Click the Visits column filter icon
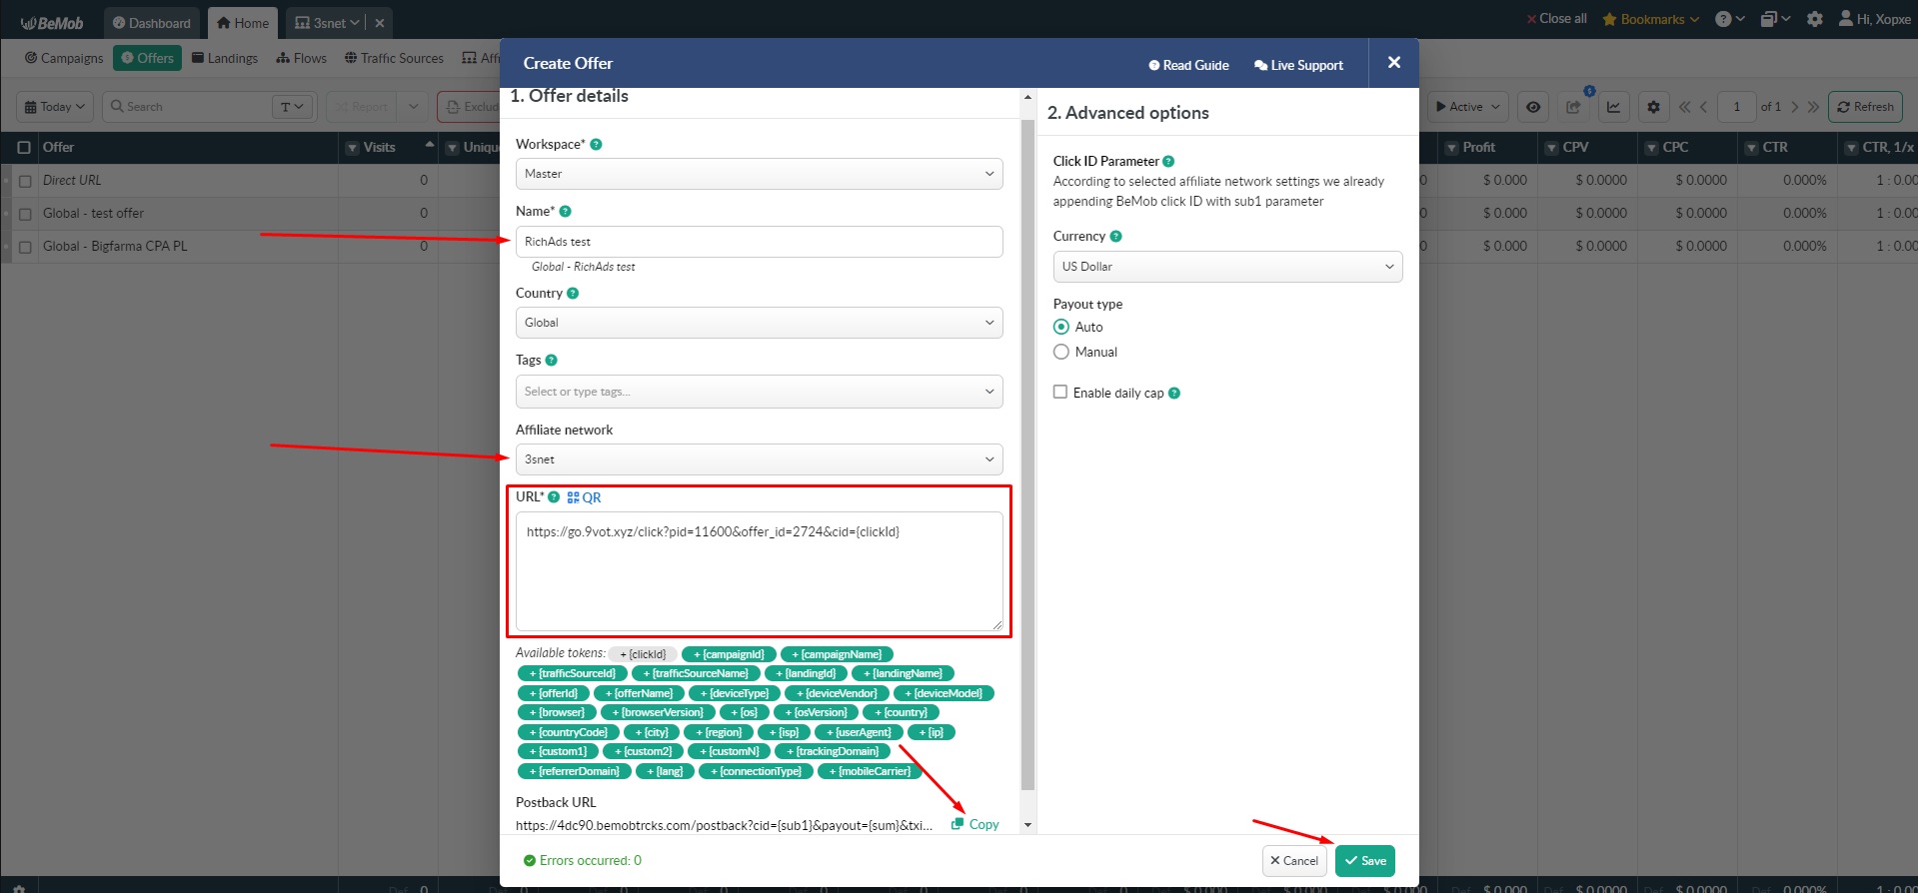Screen dimensions: 1918x893 (x=352, y=148)
